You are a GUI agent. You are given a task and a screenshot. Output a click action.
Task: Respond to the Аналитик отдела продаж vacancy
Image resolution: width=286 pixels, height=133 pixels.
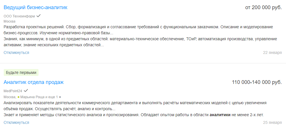tap(16, 122)
